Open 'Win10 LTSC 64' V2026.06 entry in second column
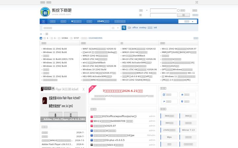This screenshot has width=238, height=148. pos(99,66)
